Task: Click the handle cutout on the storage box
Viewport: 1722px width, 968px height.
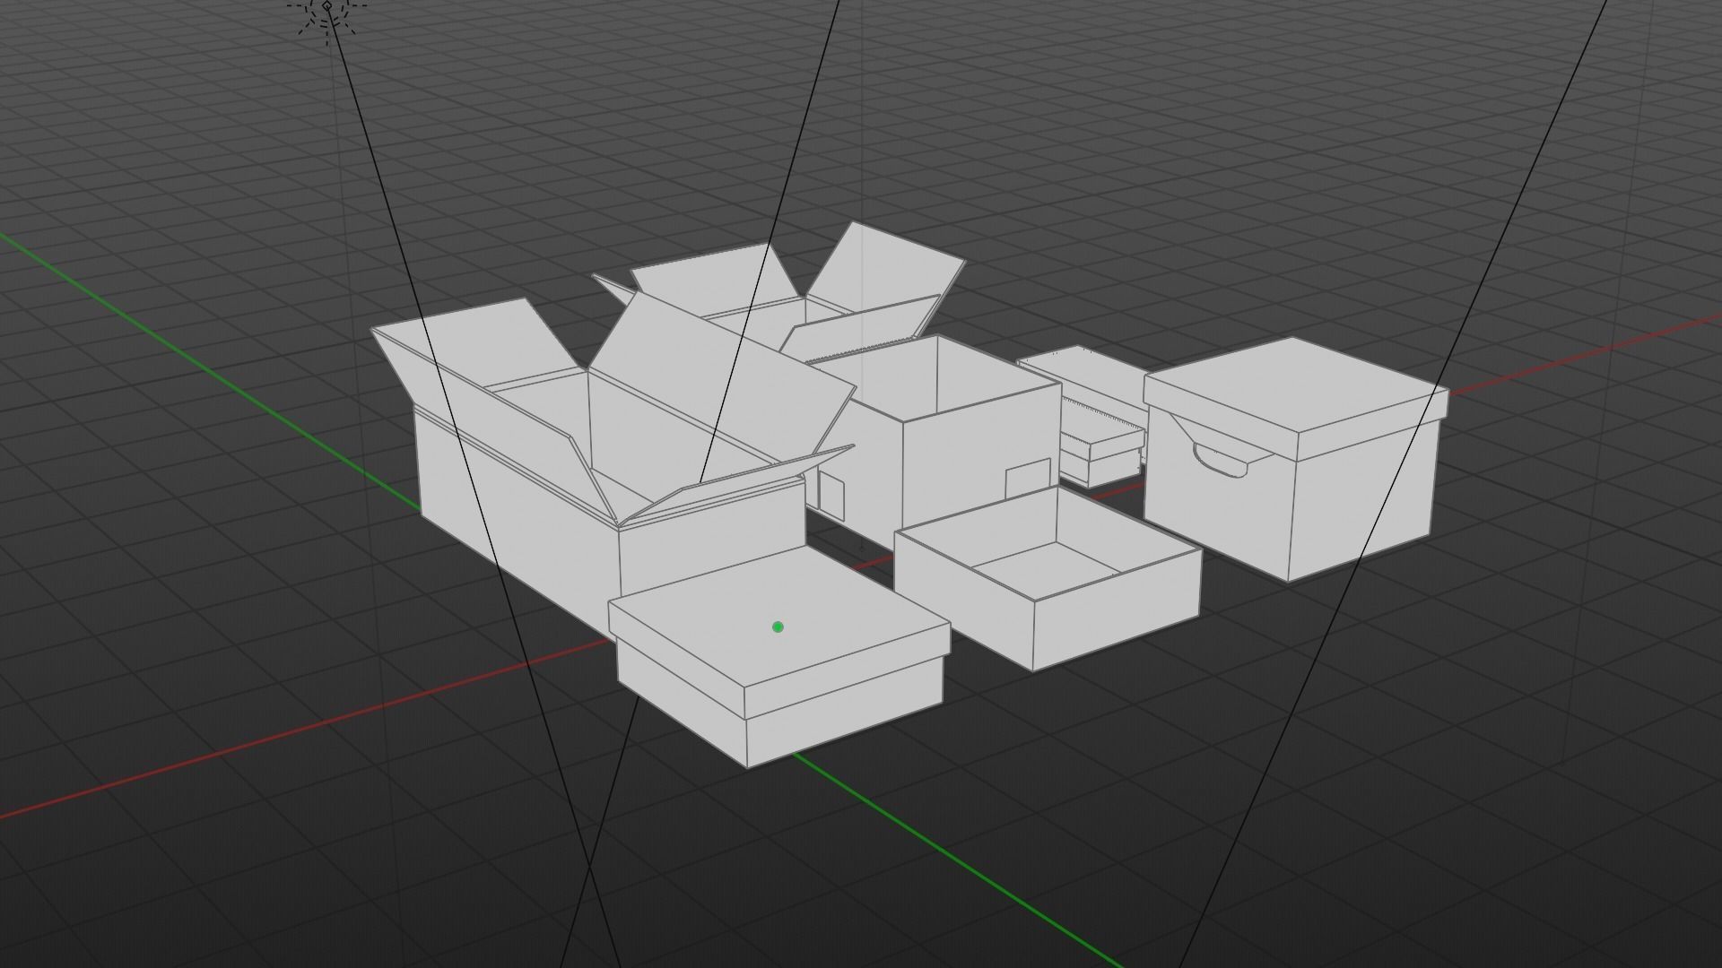Action: [x=1220, y=461]
